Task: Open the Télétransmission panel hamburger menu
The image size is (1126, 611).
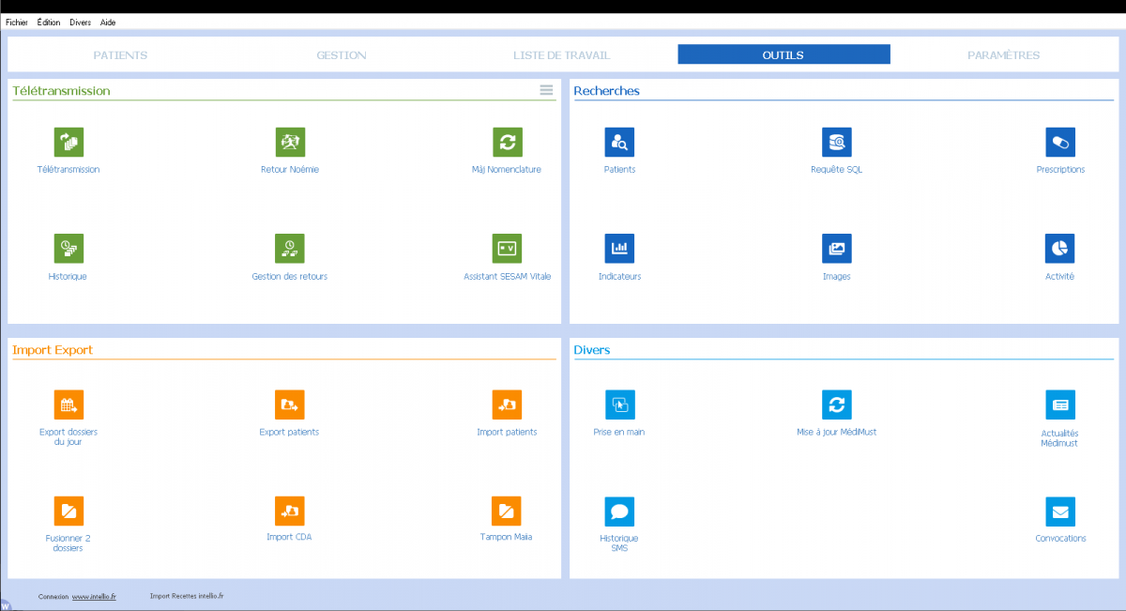Action: (x=546, y=90)
